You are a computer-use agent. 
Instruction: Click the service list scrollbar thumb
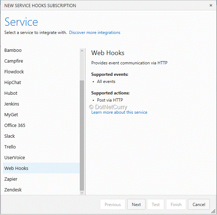click(x=82, y=135)
